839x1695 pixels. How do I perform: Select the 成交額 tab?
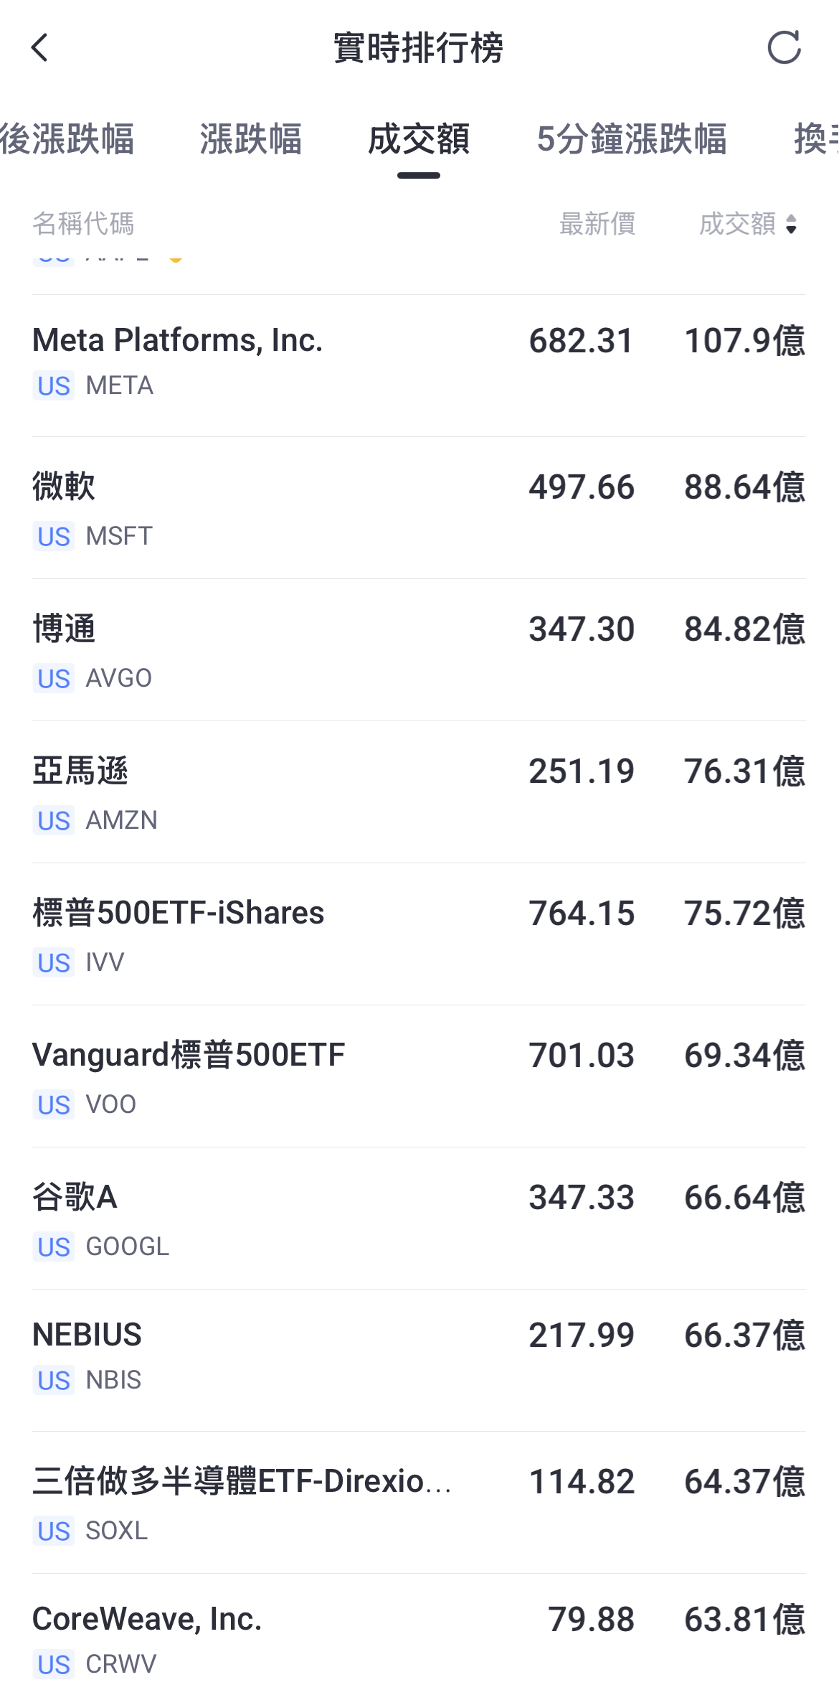tap(419, 138)
